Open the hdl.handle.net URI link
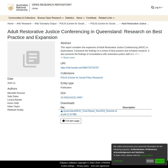 tap(80, 68)
